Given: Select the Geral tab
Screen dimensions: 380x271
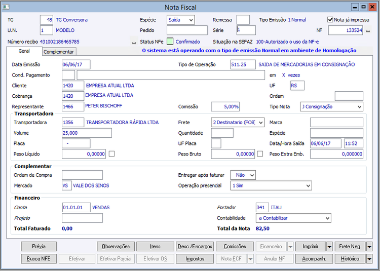Looking at the screenshot, I should [24, 51].
